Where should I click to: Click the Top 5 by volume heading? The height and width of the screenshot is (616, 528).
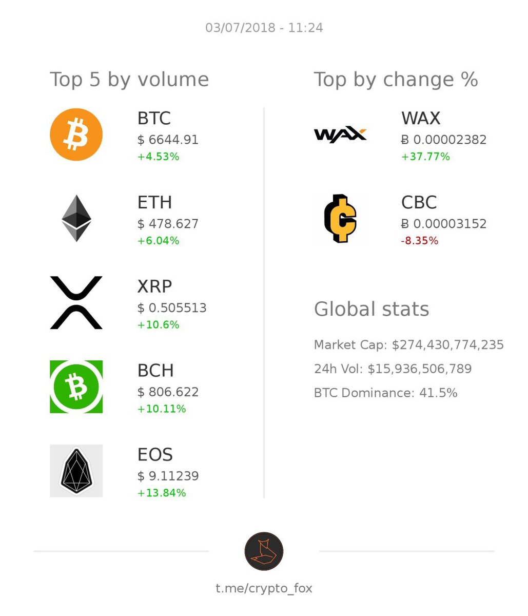click(129, 80)
